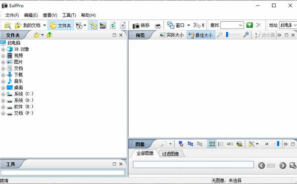
Task: Click the selection cursor icon in 图像 toolbar
Action: pos(181,144)
